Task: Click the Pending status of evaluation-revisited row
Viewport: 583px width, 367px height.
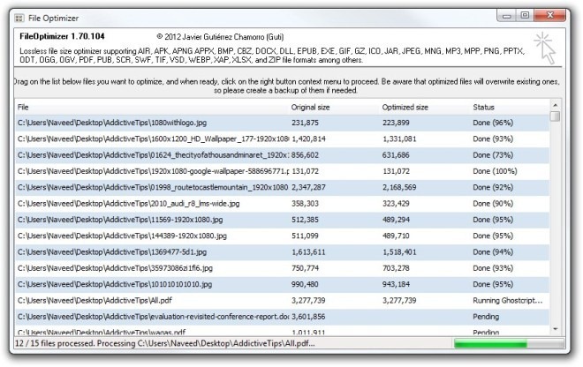Action: 486,317
